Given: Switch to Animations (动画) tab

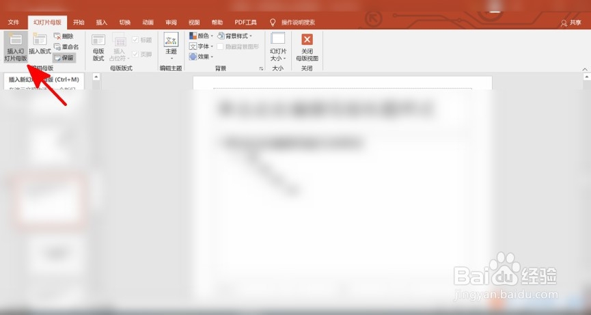Looking at the screenshot, I should pyautogui.click(x=148, y=23).
